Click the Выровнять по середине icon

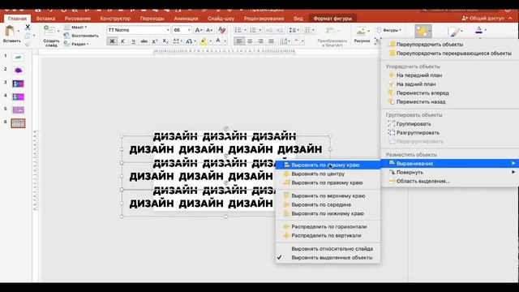click(x=286, y=204)
